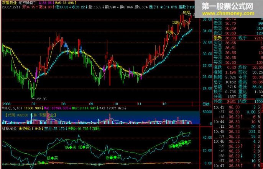The height and width of the screenshot is (169, 263).
Task: Jump to the 11 month marker on the time axis
Action: click(140, 104)
